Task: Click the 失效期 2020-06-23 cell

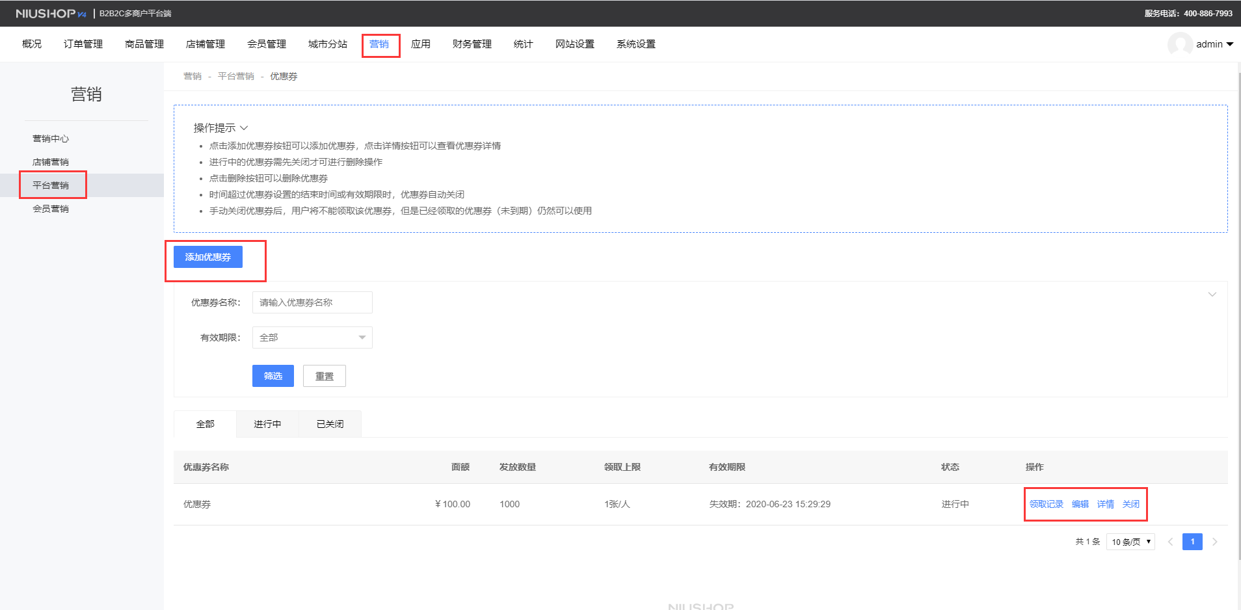Action: coord(769,504)
